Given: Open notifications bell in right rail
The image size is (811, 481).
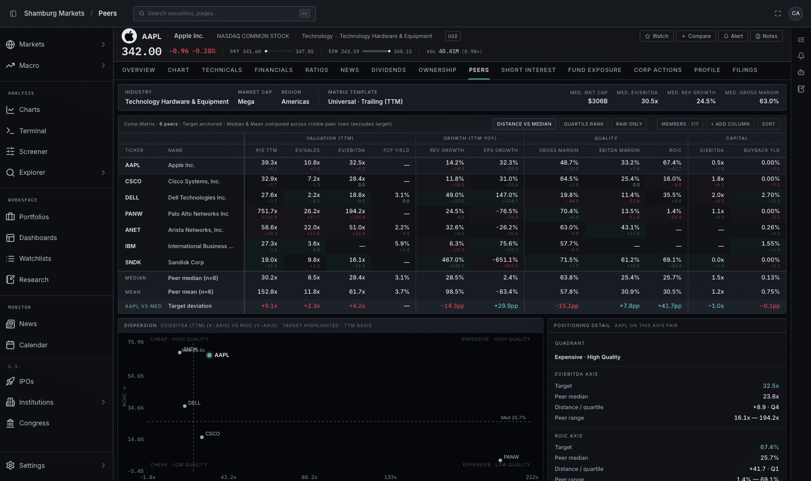Looking at the screenshot, I should coord(801,56).
